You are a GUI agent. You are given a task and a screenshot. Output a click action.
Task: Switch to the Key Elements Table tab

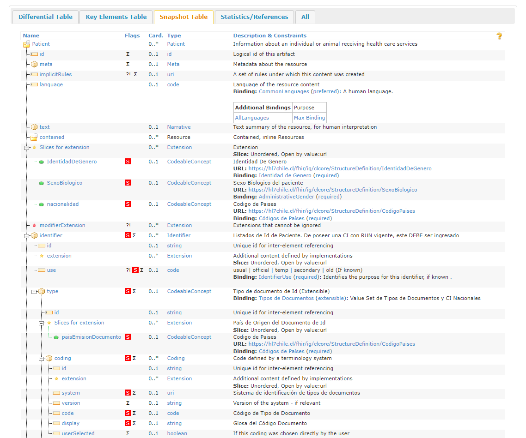click(x=116, y=17)
